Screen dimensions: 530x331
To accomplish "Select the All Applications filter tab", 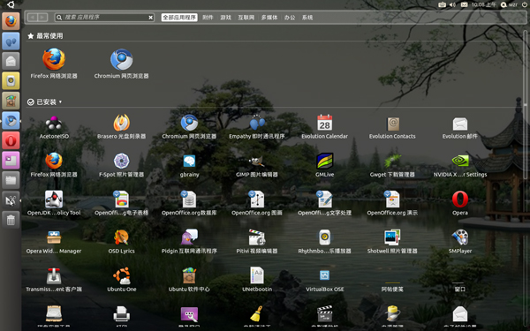I will 179,18.
